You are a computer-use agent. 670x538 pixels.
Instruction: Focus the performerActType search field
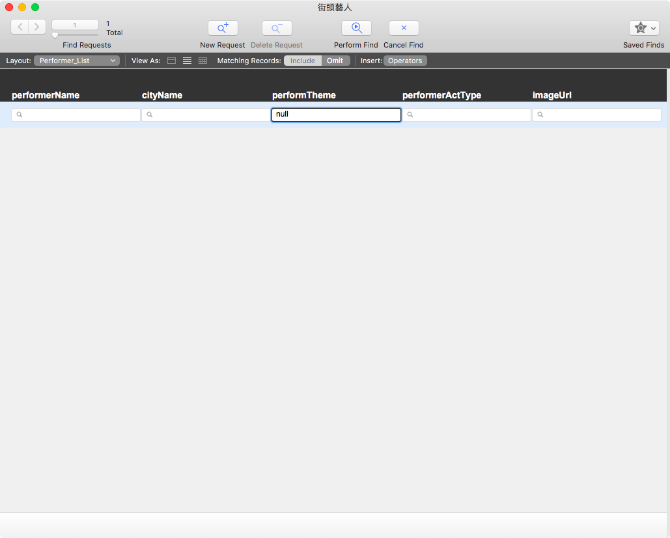click(x=467, y=115)
